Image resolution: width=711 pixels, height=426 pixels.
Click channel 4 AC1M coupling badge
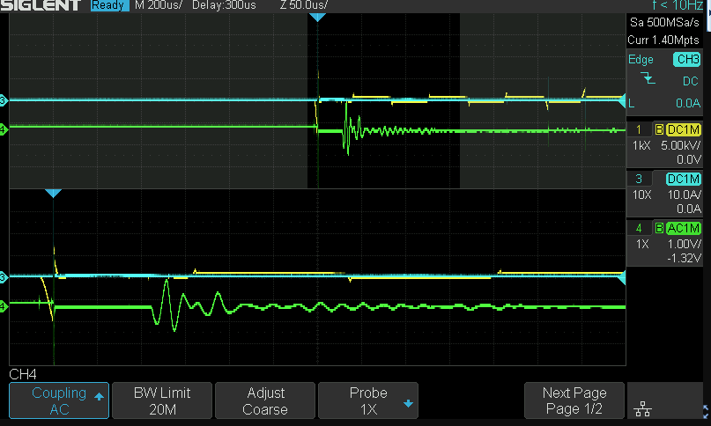[x=684, y=228]
